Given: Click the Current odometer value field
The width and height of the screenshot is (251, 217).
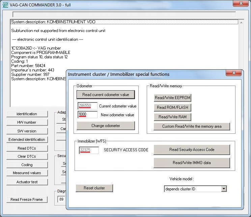Looking at the screenshot, I should click(x=88, y=106).
